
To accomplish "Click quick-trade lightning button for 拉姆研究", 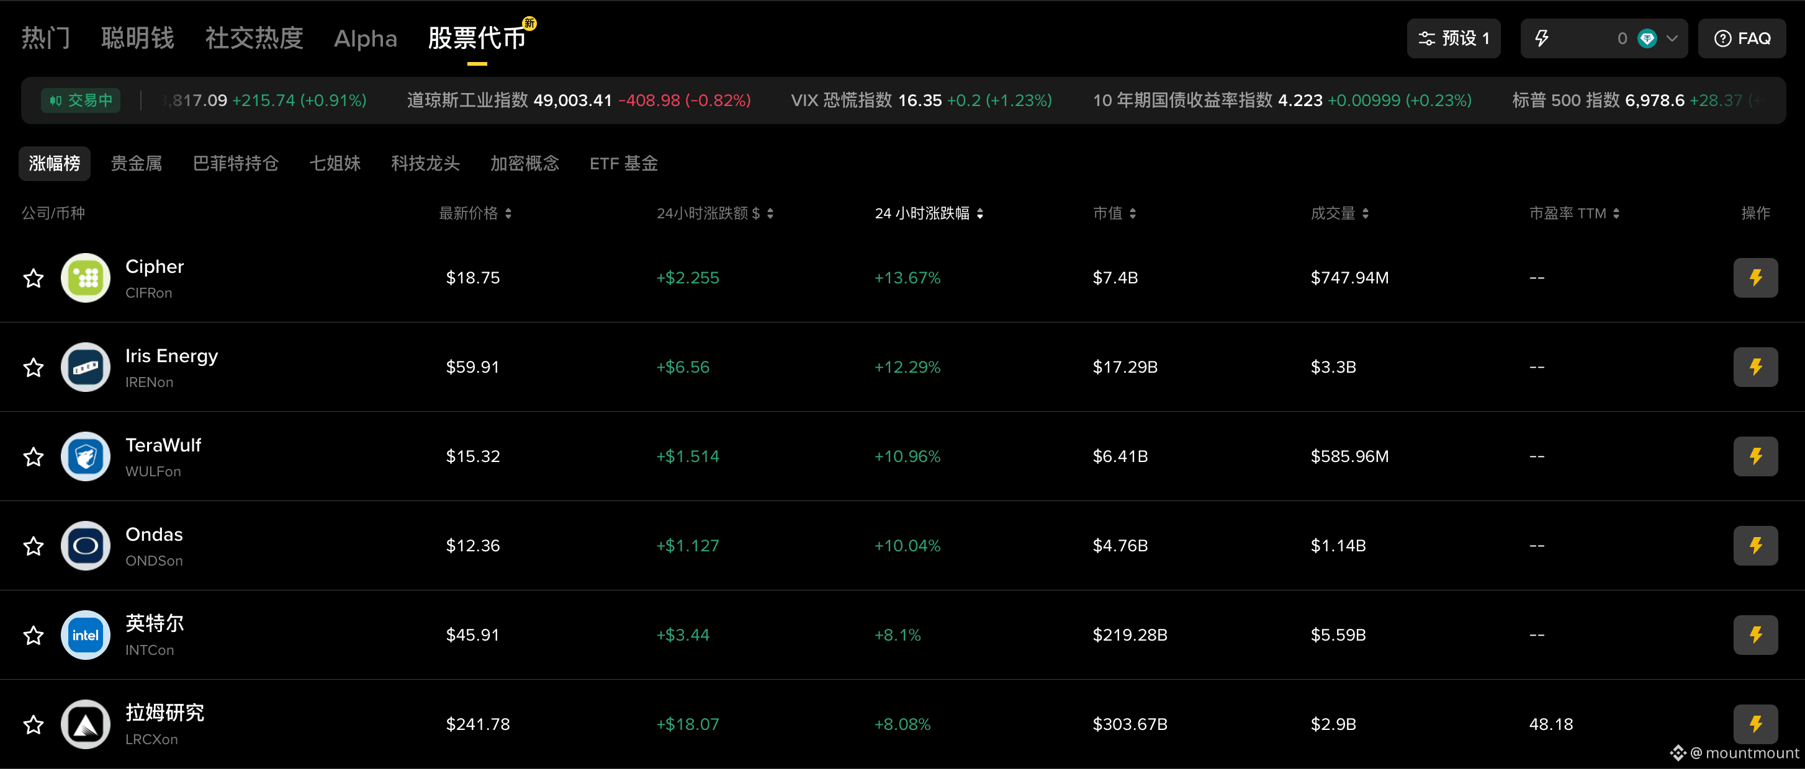I will click(1755, 724).
